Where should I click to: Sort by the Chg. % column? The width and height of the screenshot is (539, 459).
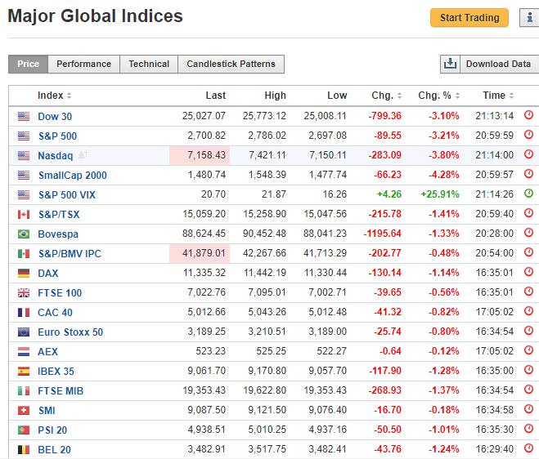(x=438, y=95)
